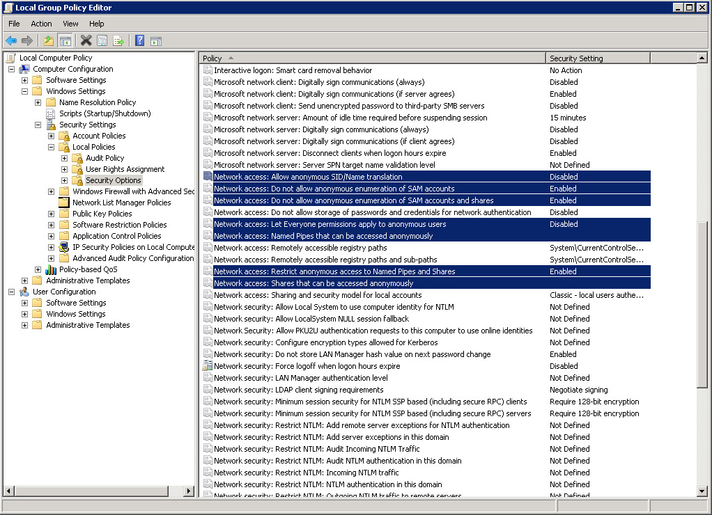Expand the Policy-based QoS node
Screen dimensions: 712x515
tap(38, 269)
